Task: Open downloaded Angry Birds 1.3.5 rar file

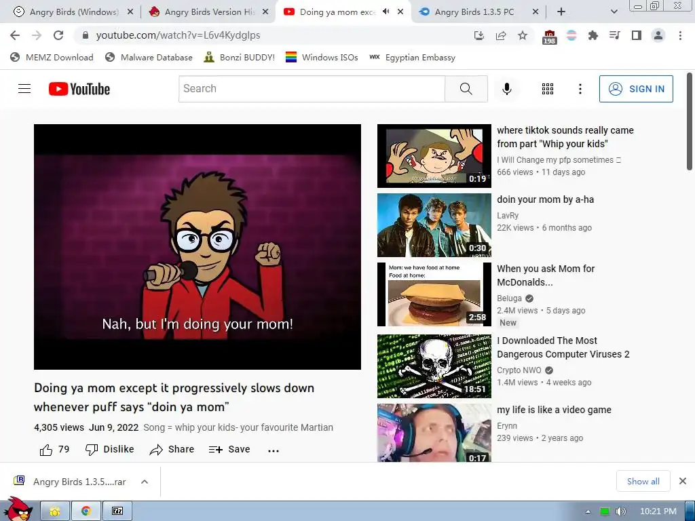Action: (70, 482)
